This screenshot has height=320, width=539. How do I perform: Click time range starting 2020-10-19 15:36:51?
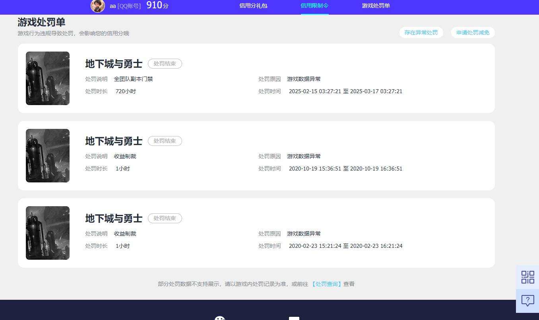pyautogui.click(x=345, y=169)
